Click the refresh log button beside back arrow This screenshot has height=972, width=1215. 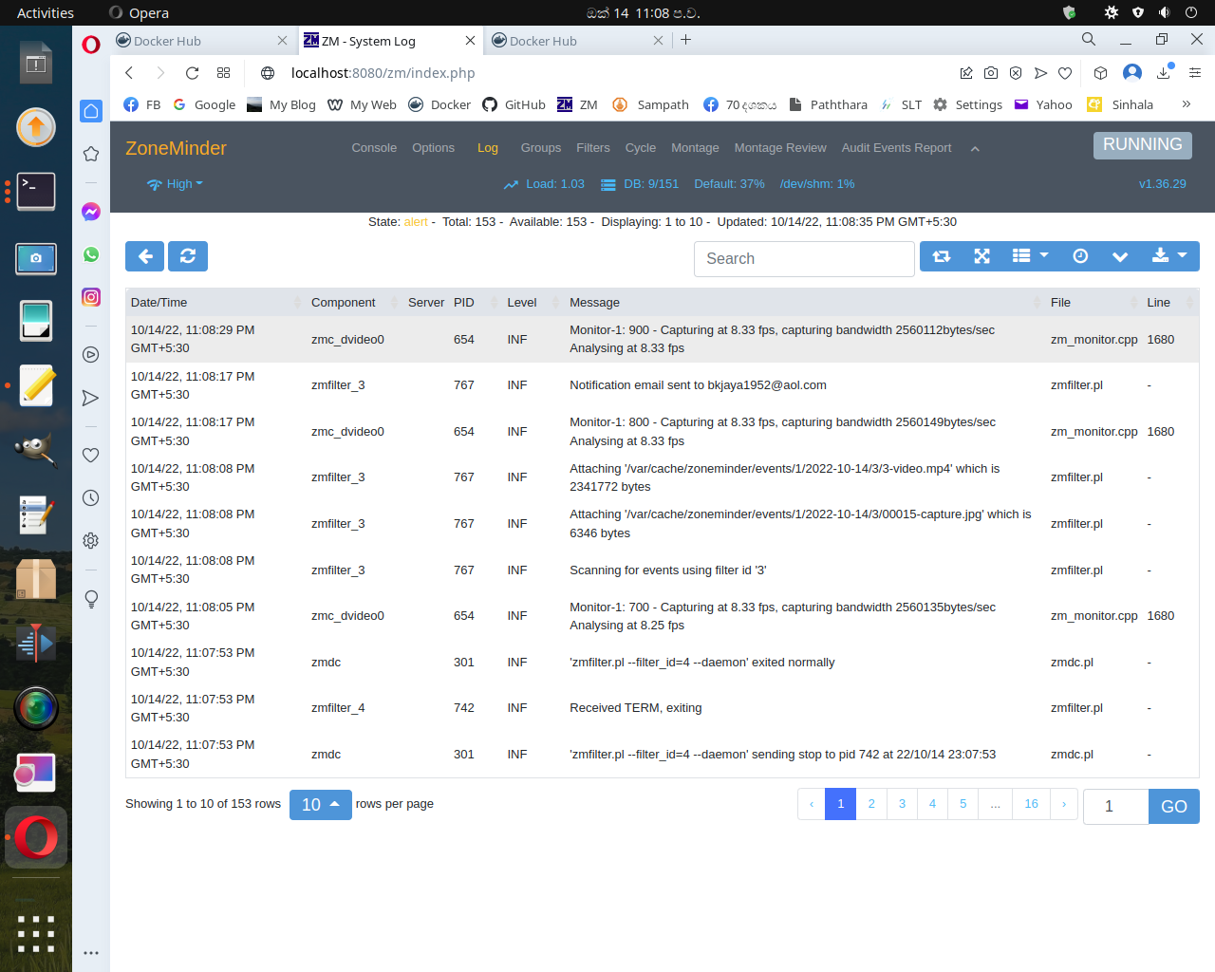tap(188, 256)
